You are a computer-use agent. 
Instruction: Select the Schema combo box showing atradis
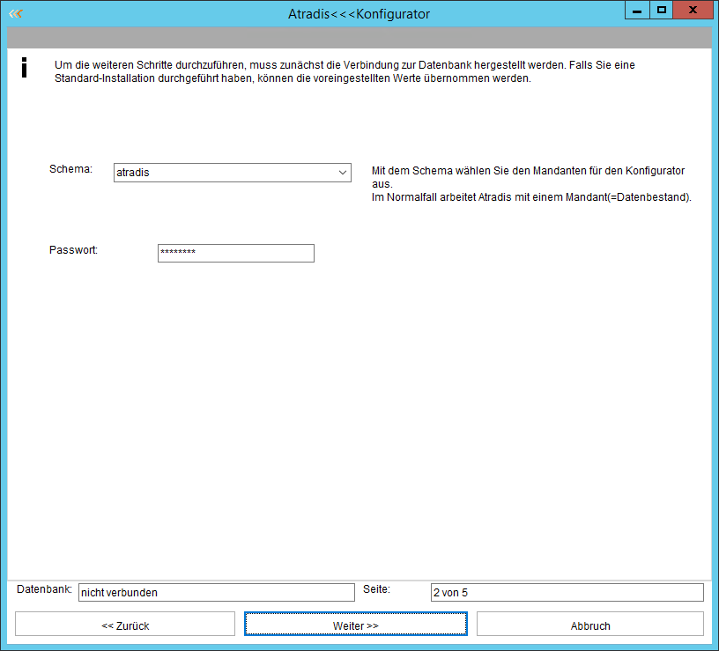coord(233,173)
